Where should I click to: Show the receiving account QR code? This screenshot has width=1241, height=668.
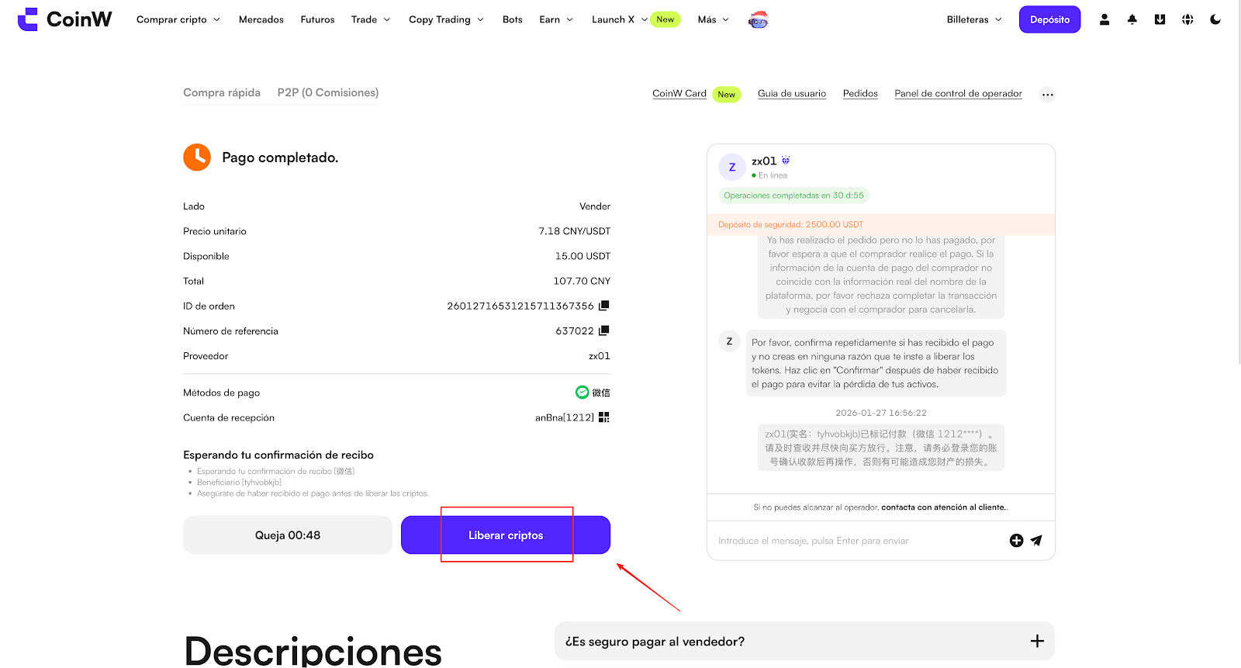[x=604, y=417]
